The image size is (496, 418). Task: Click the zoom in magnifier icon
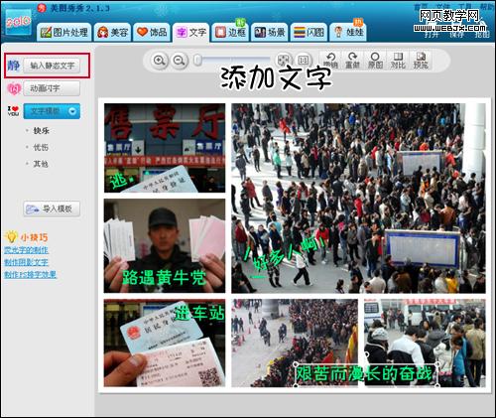pyautogui.click(x=160, y=61)
